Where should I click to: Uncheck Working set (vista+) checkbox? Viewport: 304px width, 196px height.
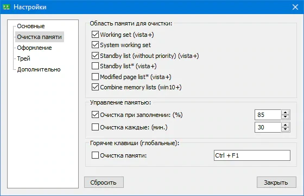pyautogui.click(x=95, y=35)
